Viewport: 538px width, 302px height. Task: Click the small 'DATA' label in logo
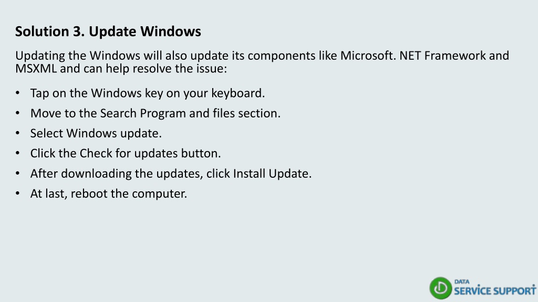pos(462,282)
